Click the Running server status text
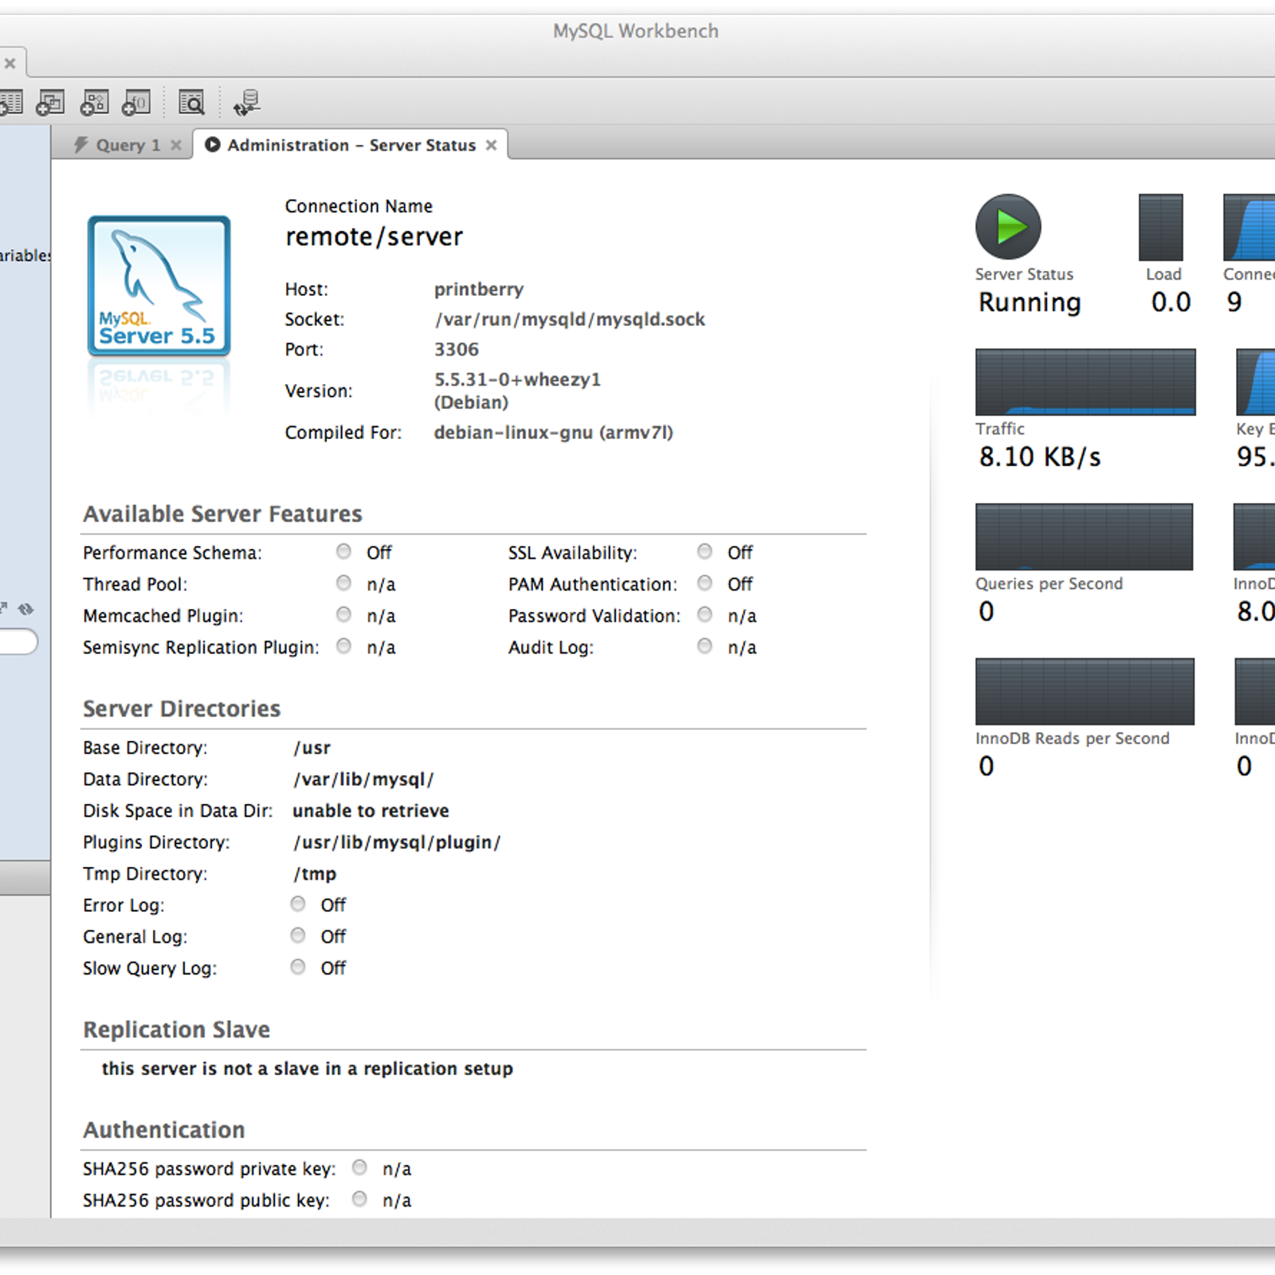Image resolution: width=1275 pixels, height=1275 pixels. click(1030, 303)
